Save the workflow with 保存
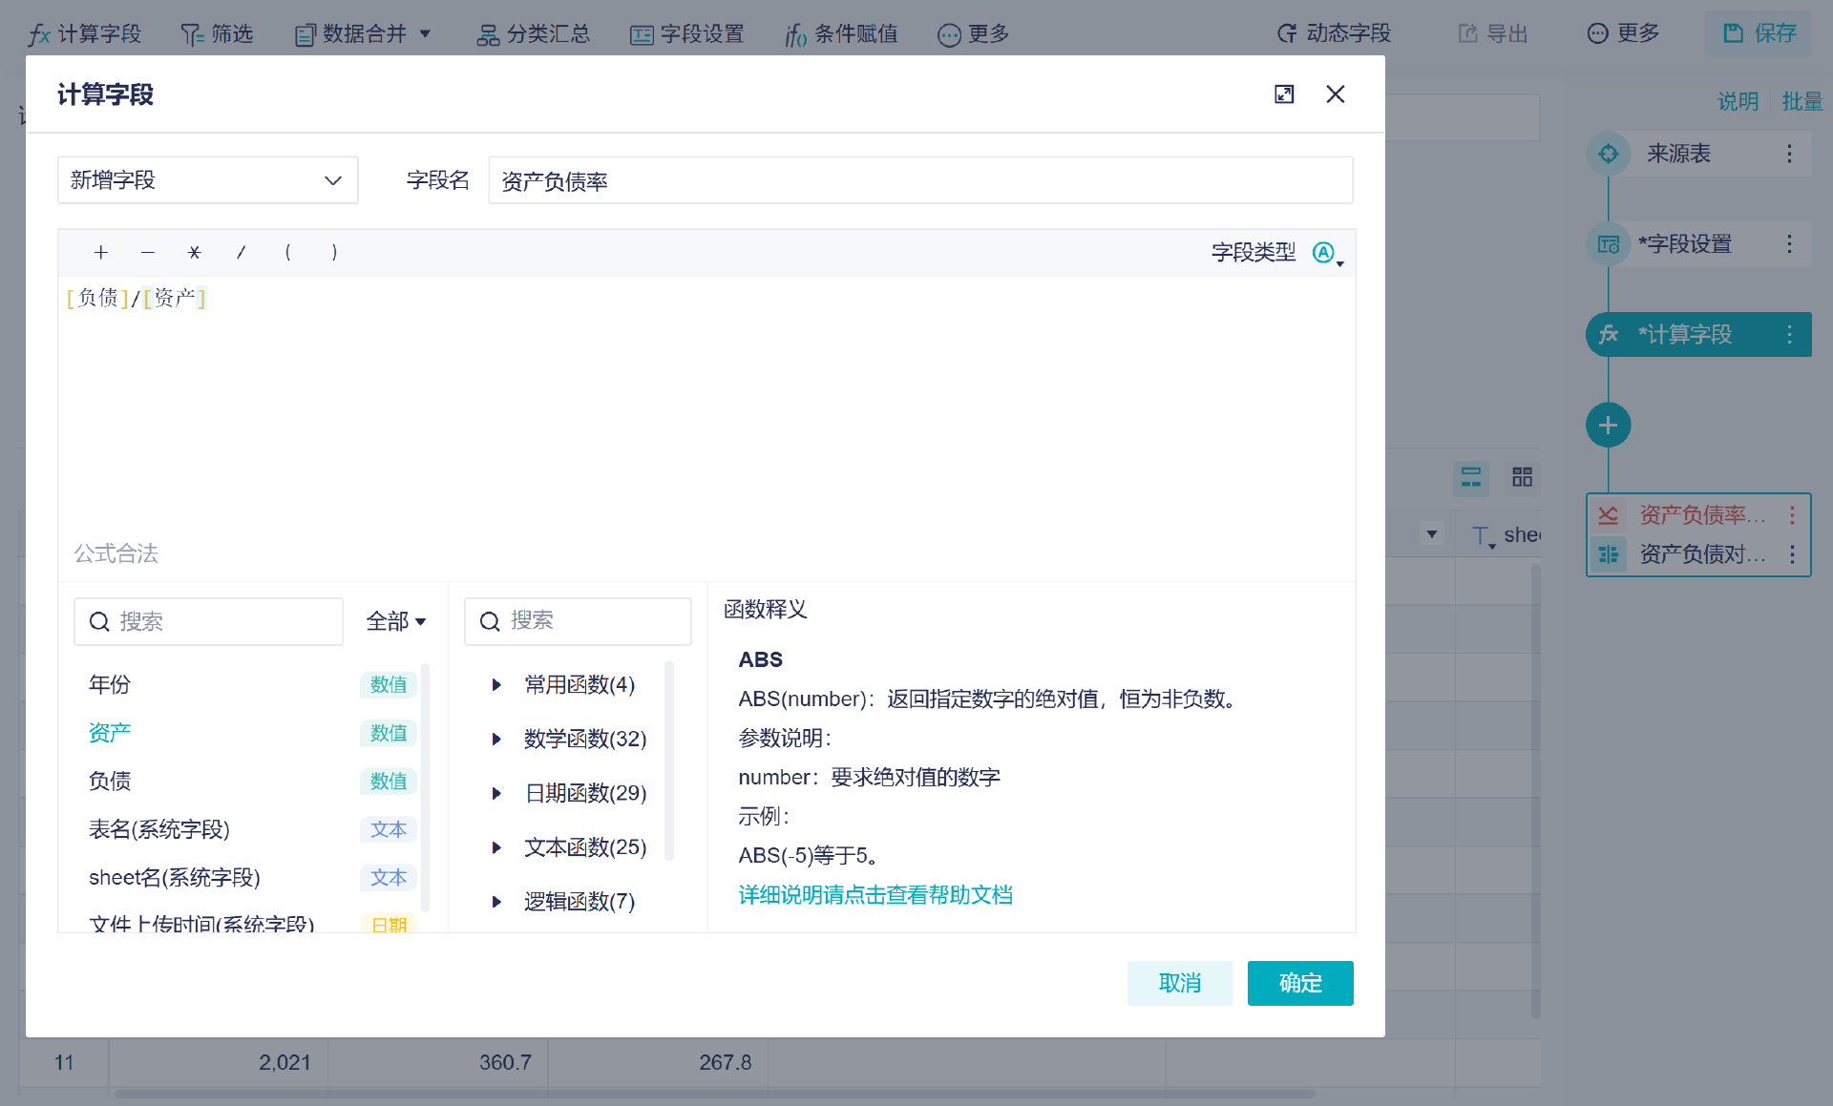The height and width of the screenshot is (1106, 1833). point(1758,32)
